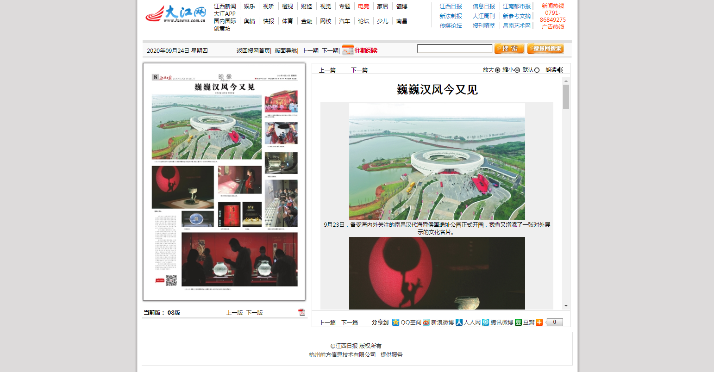Open 论坛 nav item

pyautogui.click(x=363, y=21)
